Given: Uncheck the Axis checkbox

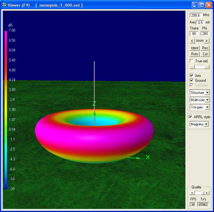Looking at the screenshot, I should (192, 75).
